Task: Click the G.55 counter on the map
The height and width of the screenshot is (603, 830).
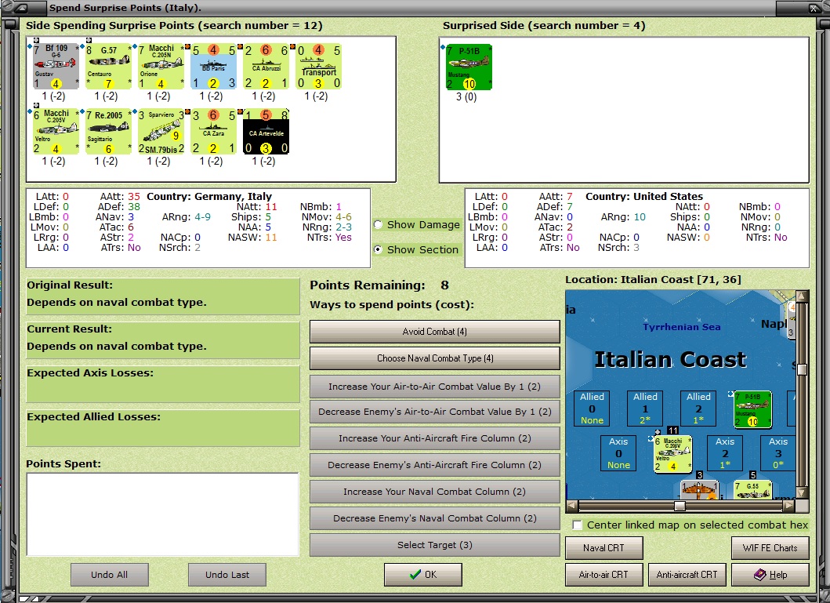Action: tap(752, 490)
